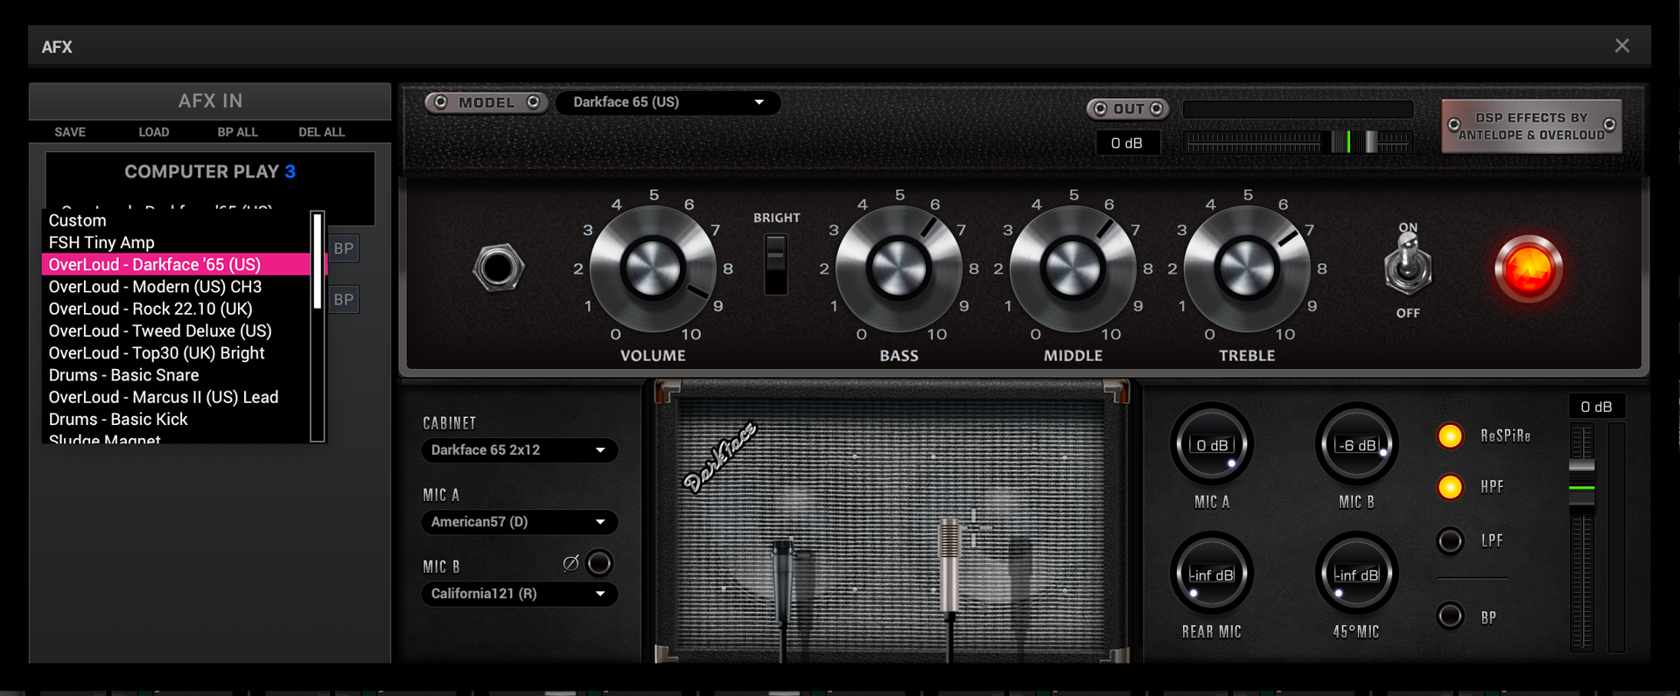The width and height of the screenshot is (1680, 696).
Task: Select OverLoud - Darkface '65 (US)
Action: [176, 264]
